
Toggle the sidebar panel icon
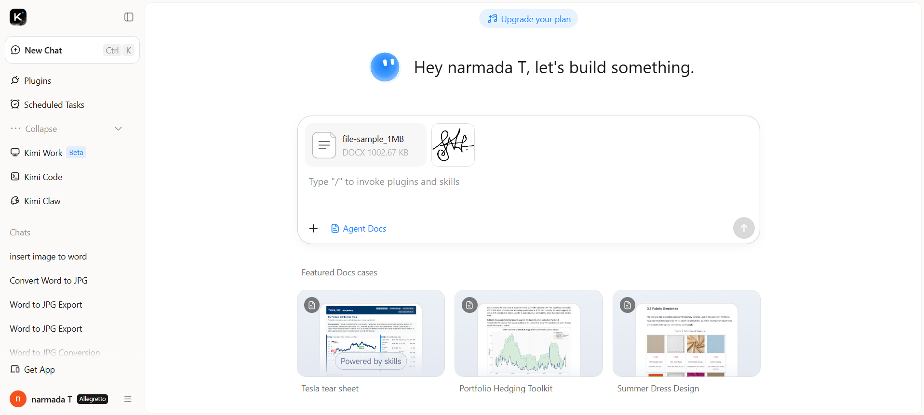129,17
